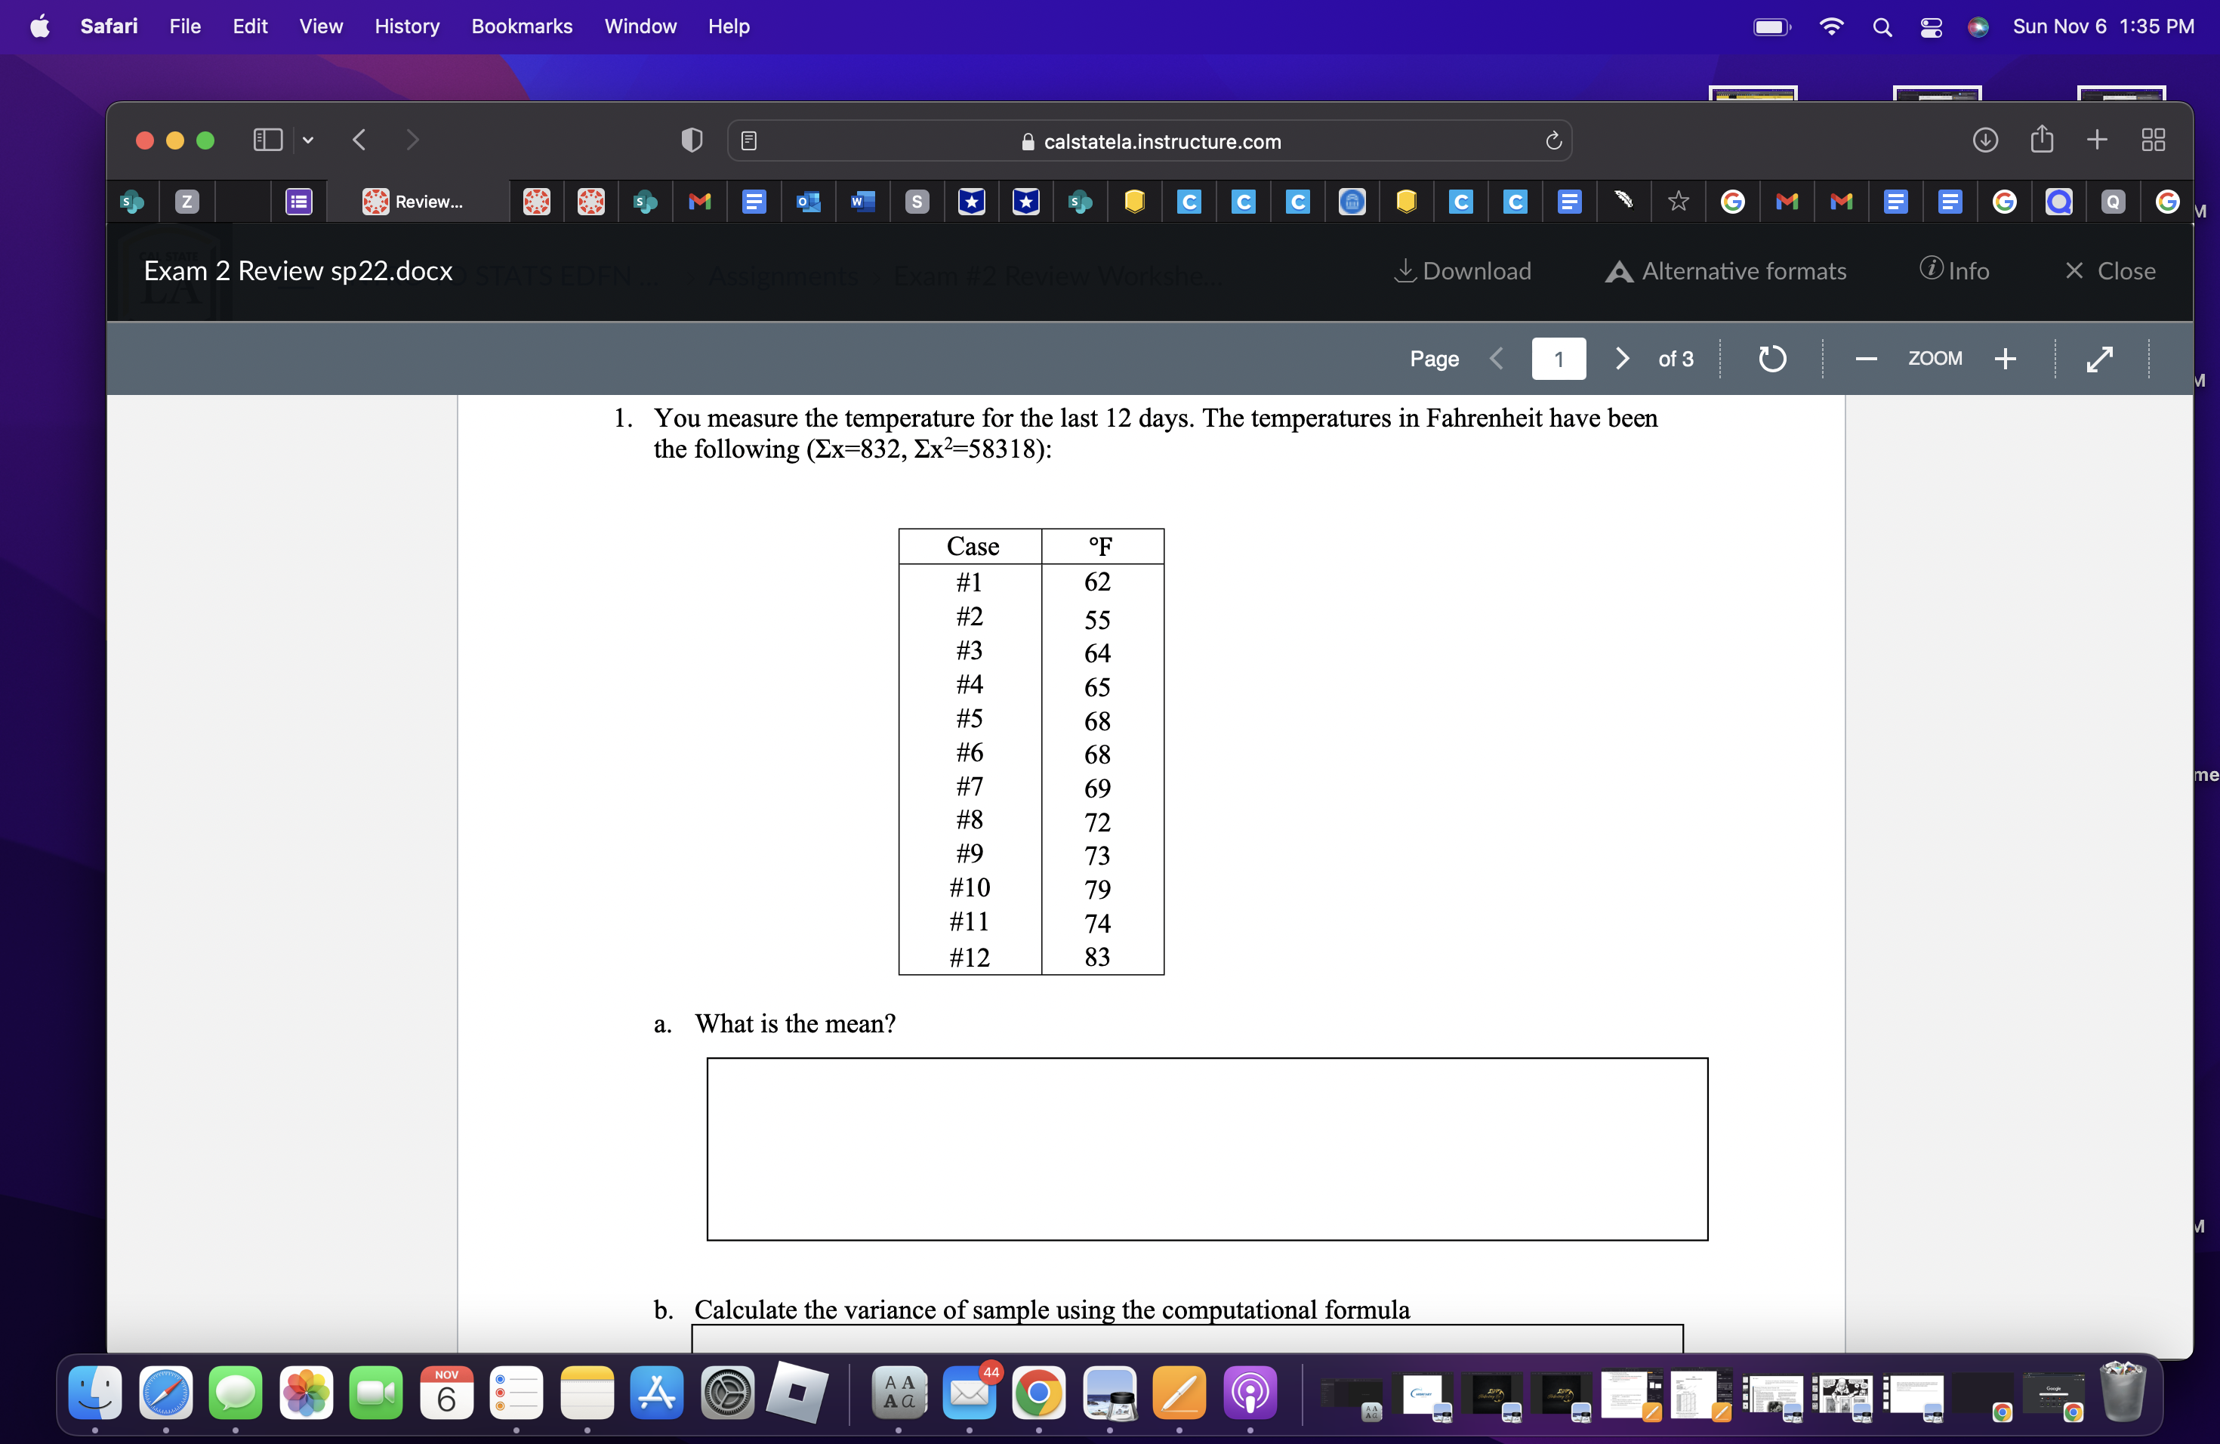
Task: Toggle Safari Reader mode in address bar
Action: pyautogui.click(x=749, y=141)
